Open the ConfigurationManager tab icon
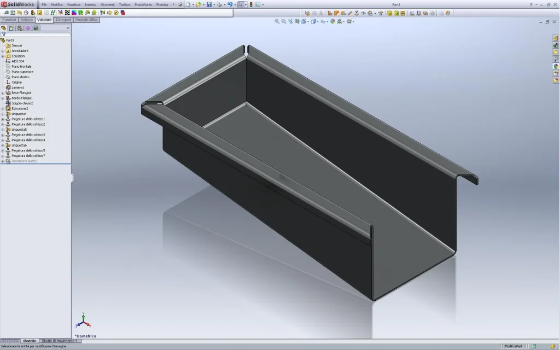The width and height of the screenshot is (560, 350). pyautogui.click(x=20, y=28)
